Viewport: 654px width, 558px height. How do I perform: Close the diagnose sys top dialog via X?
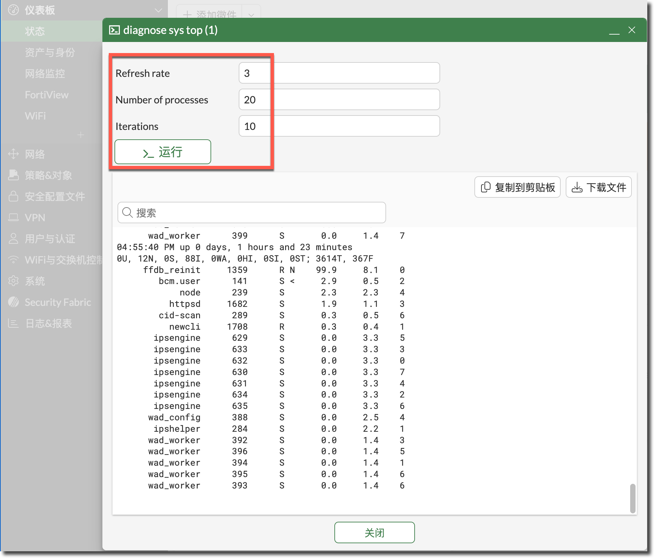[632, 30]
